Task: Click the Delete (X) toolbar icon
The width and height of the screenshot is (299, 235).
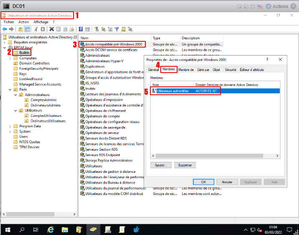Action: pos(51,29)
